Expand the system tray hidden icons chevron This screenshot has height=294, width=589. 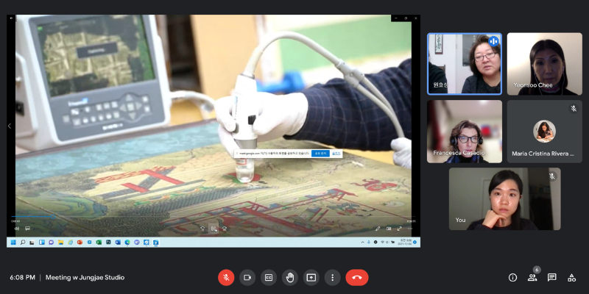362,243
